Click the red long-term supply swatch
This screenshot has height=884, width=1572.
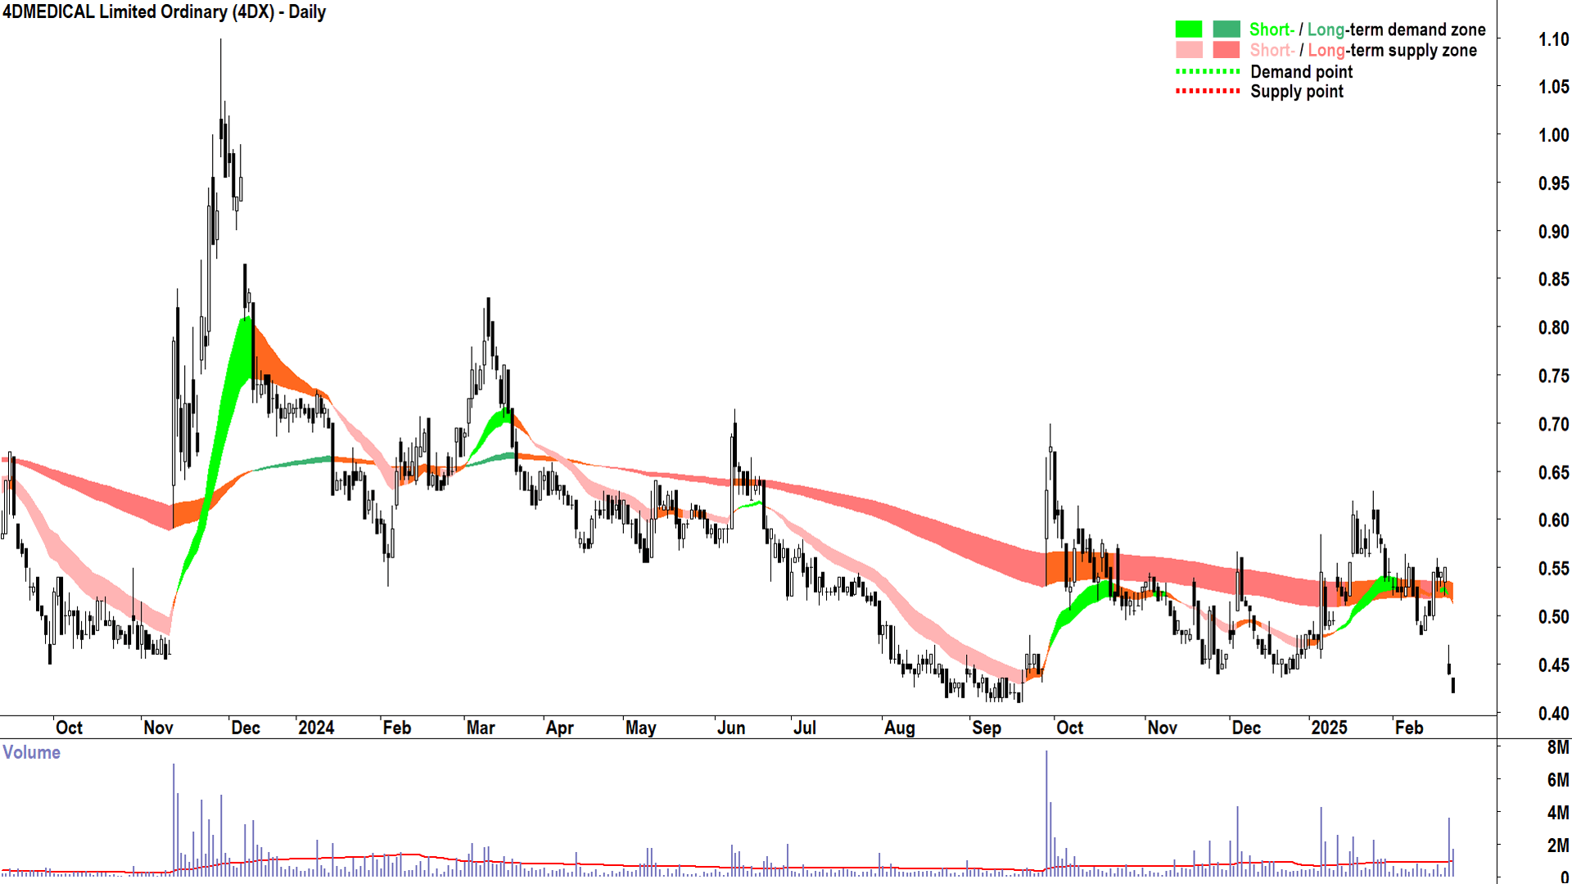tap(1226, 50)
